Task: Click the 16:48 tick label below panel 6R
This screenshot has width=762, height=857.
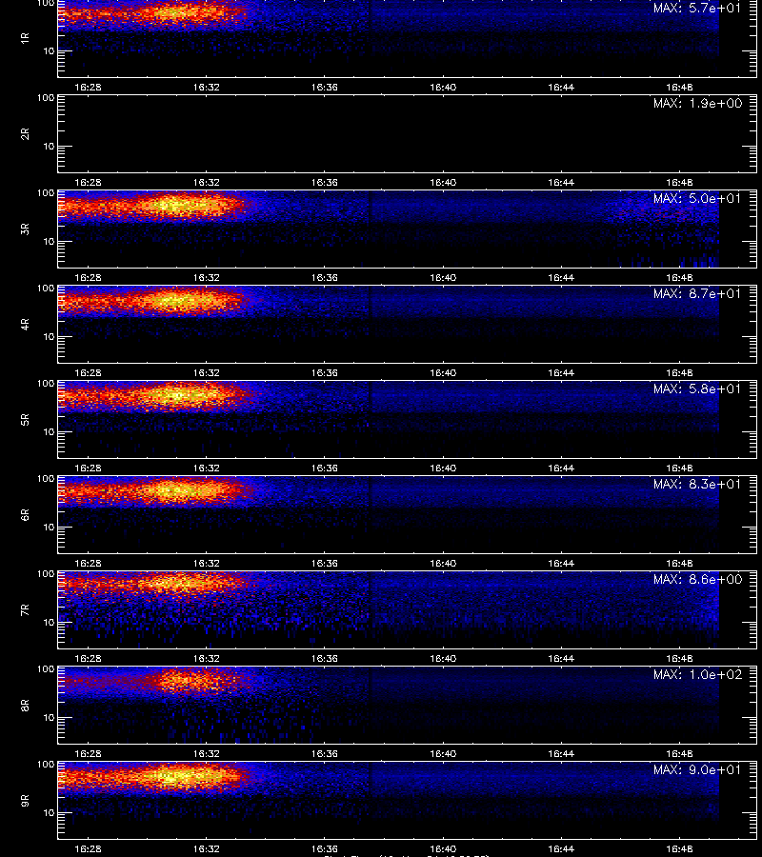Action: (x=679, y=563)
